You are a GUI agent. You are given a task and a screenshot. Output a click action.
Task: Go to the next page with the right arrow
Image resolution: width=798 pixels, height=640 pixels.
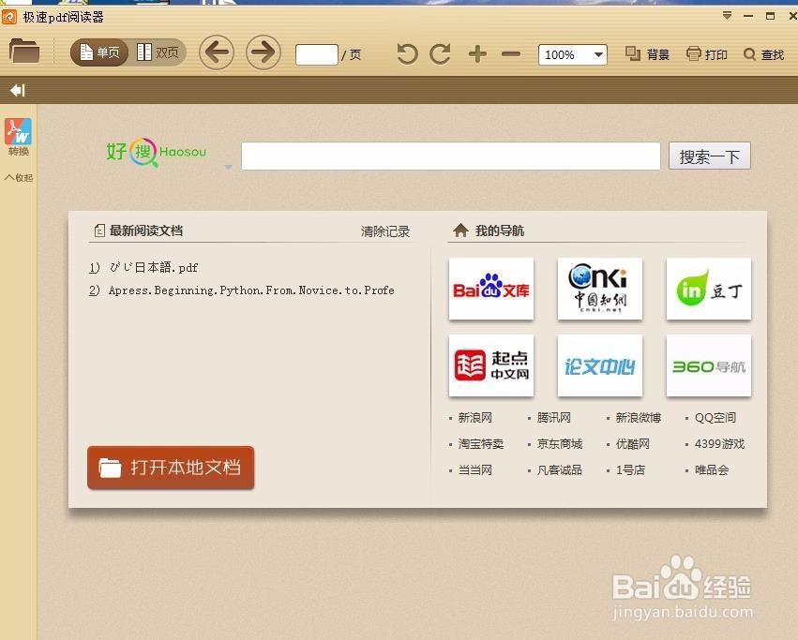[x=263, y=52]
